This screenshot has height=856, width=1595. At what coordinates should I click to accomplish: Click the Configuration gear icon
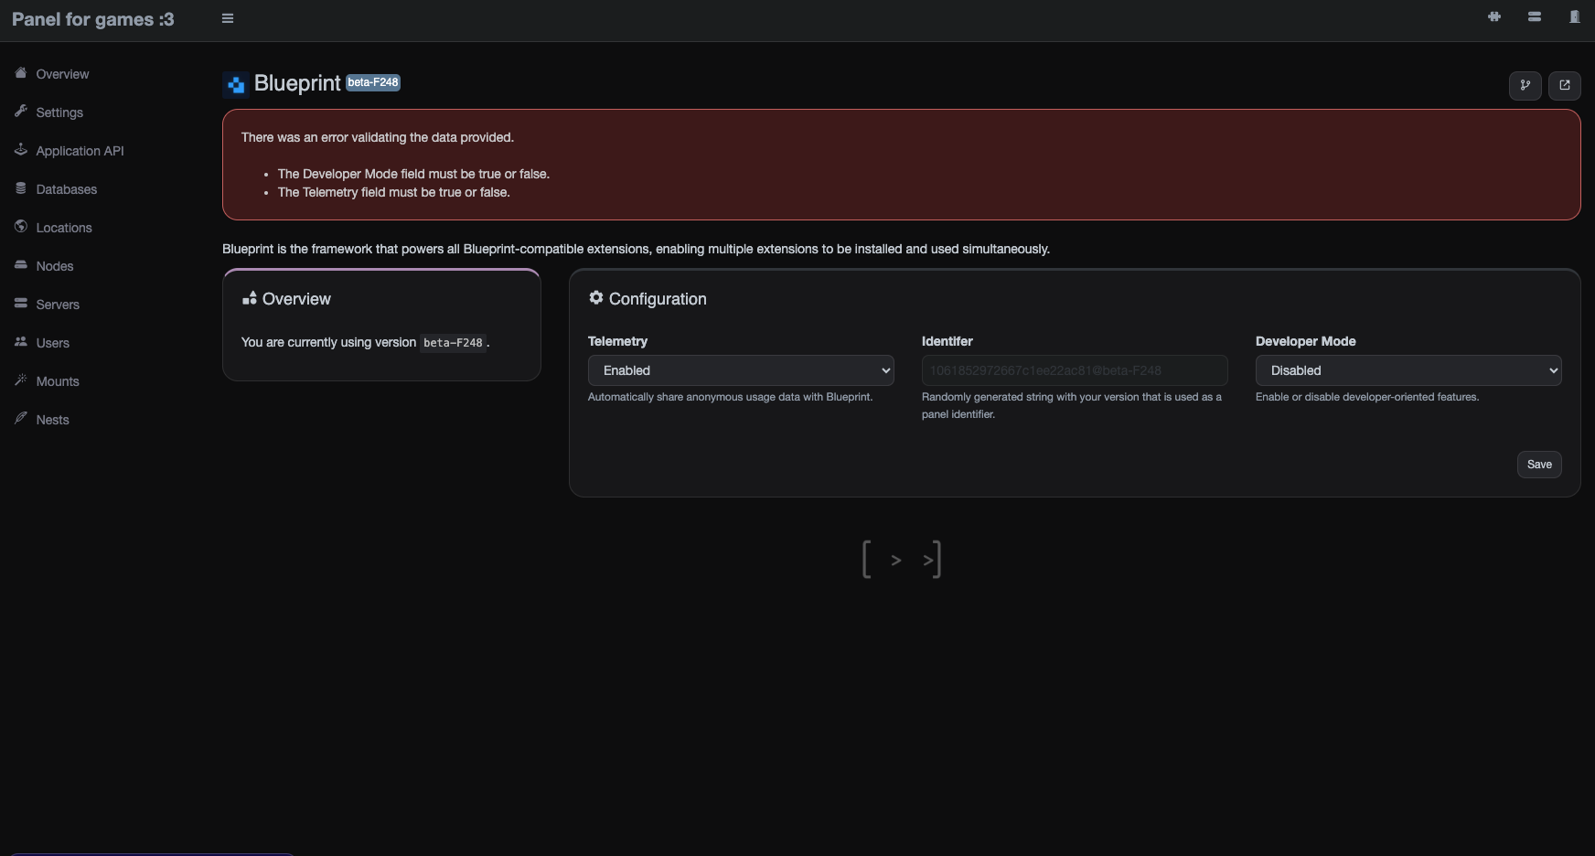(596, 298)
